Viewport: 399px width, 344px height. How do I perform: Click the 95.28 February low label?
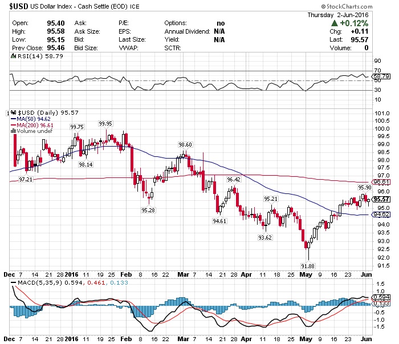(148, 210)
